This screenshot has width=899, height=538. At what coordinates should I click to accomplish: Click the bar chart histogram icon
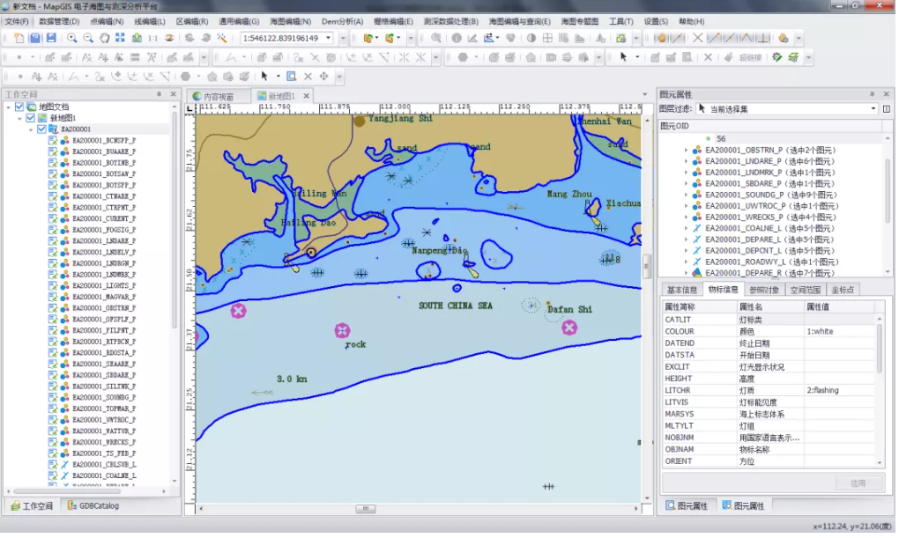point(580,39)
